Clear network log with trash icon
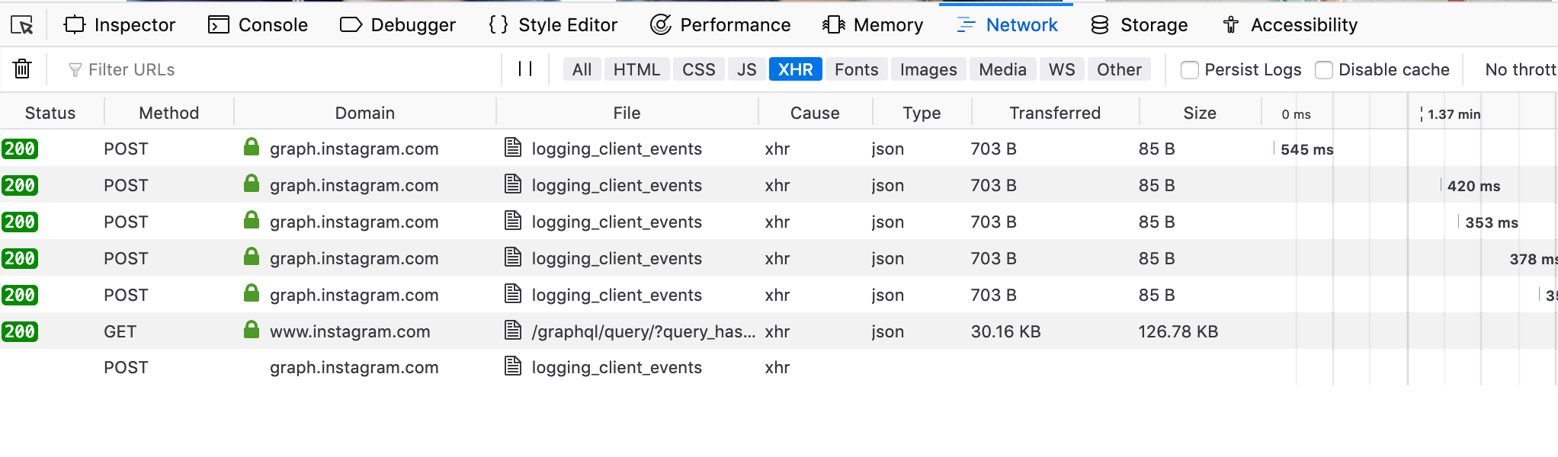The width and height of the screenshot is (1558, 457). [22, 69]
